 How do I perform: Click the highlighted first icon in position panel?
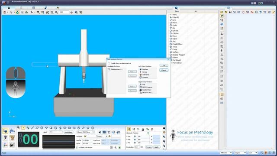tap(129, 129)
